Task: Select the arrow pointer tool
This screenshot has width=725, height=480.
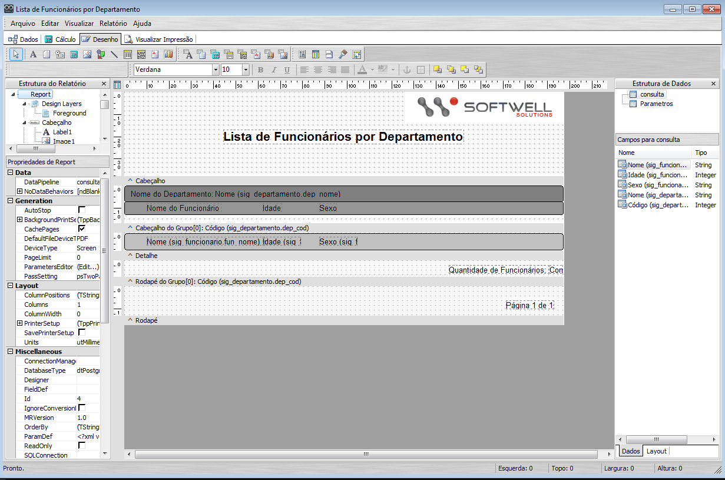Action: (16, 54)
